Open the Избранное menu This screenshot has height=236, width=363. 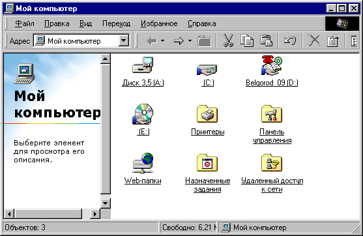[x=159, y=23]
